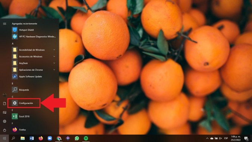
Task: Open Spotify from taskbar
Action: (x=86, y=138)
